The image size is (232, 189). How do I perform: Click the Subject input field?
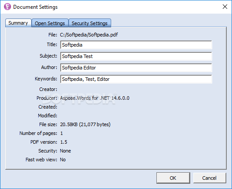point(136,56)
